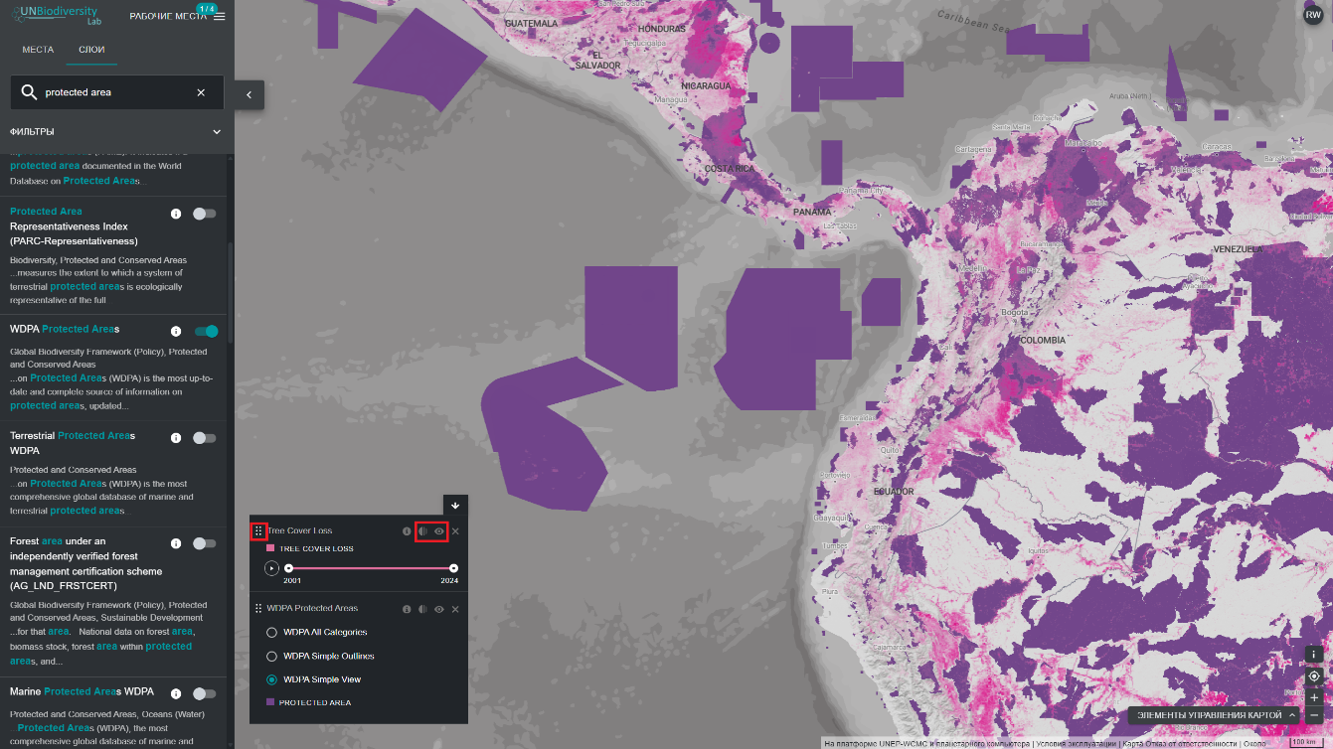Click the map locate-me target icon
The width and height of the screenshot is (1333, 749).
(1314, 675)
